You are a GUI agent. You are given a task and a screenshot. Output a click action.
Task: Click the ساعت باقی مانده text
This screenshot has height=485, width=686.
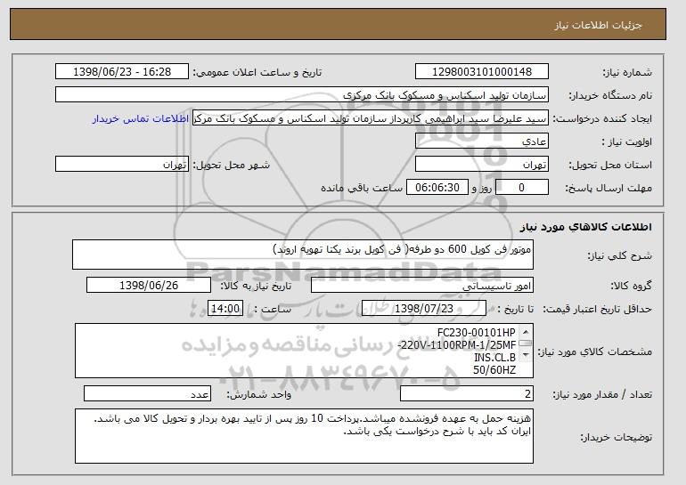(x=362, y=188)
